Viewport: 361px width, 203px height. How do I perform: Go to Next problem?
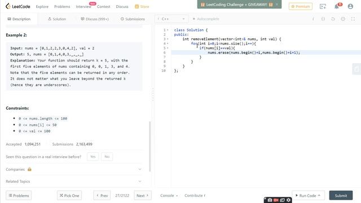tap(143, 196)
